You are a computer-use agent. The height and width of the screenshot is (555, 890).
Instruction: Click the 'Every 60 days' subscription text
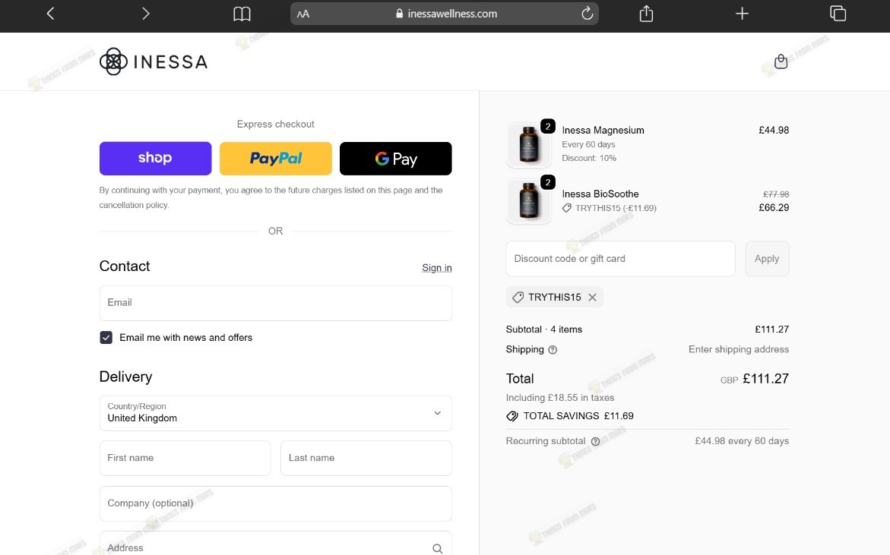588,144
